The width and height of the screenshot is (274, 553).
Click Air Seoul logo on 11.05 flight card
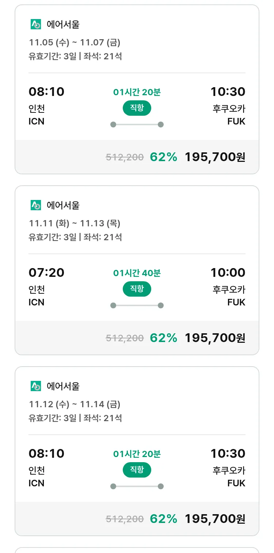tap(36, 25)
